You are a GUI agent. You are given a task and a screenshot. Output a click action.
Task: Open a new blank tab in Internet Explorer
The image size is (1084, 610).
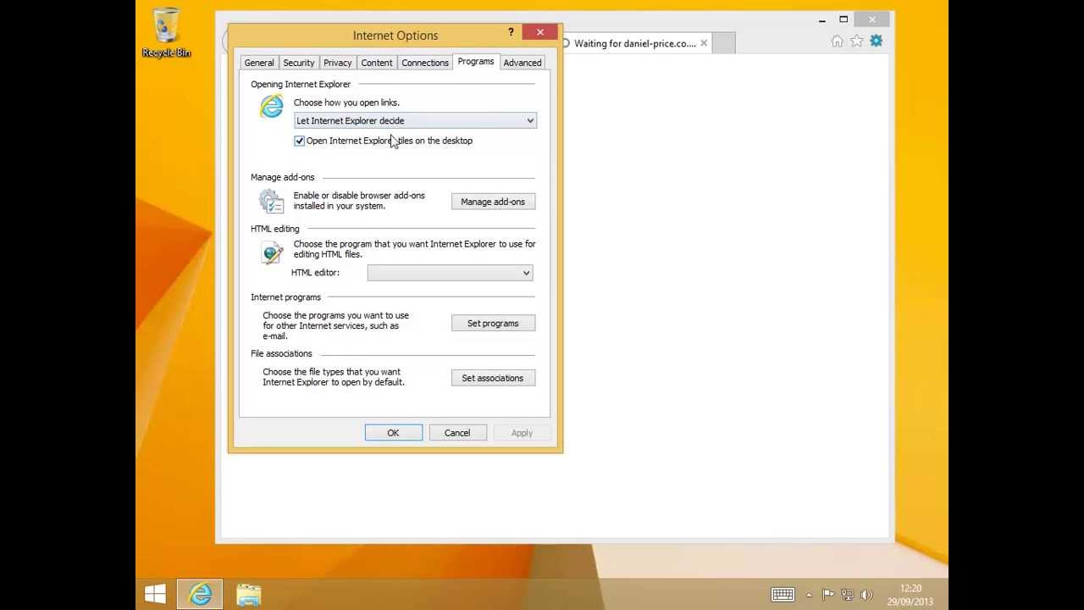click(x=723, y=43)
